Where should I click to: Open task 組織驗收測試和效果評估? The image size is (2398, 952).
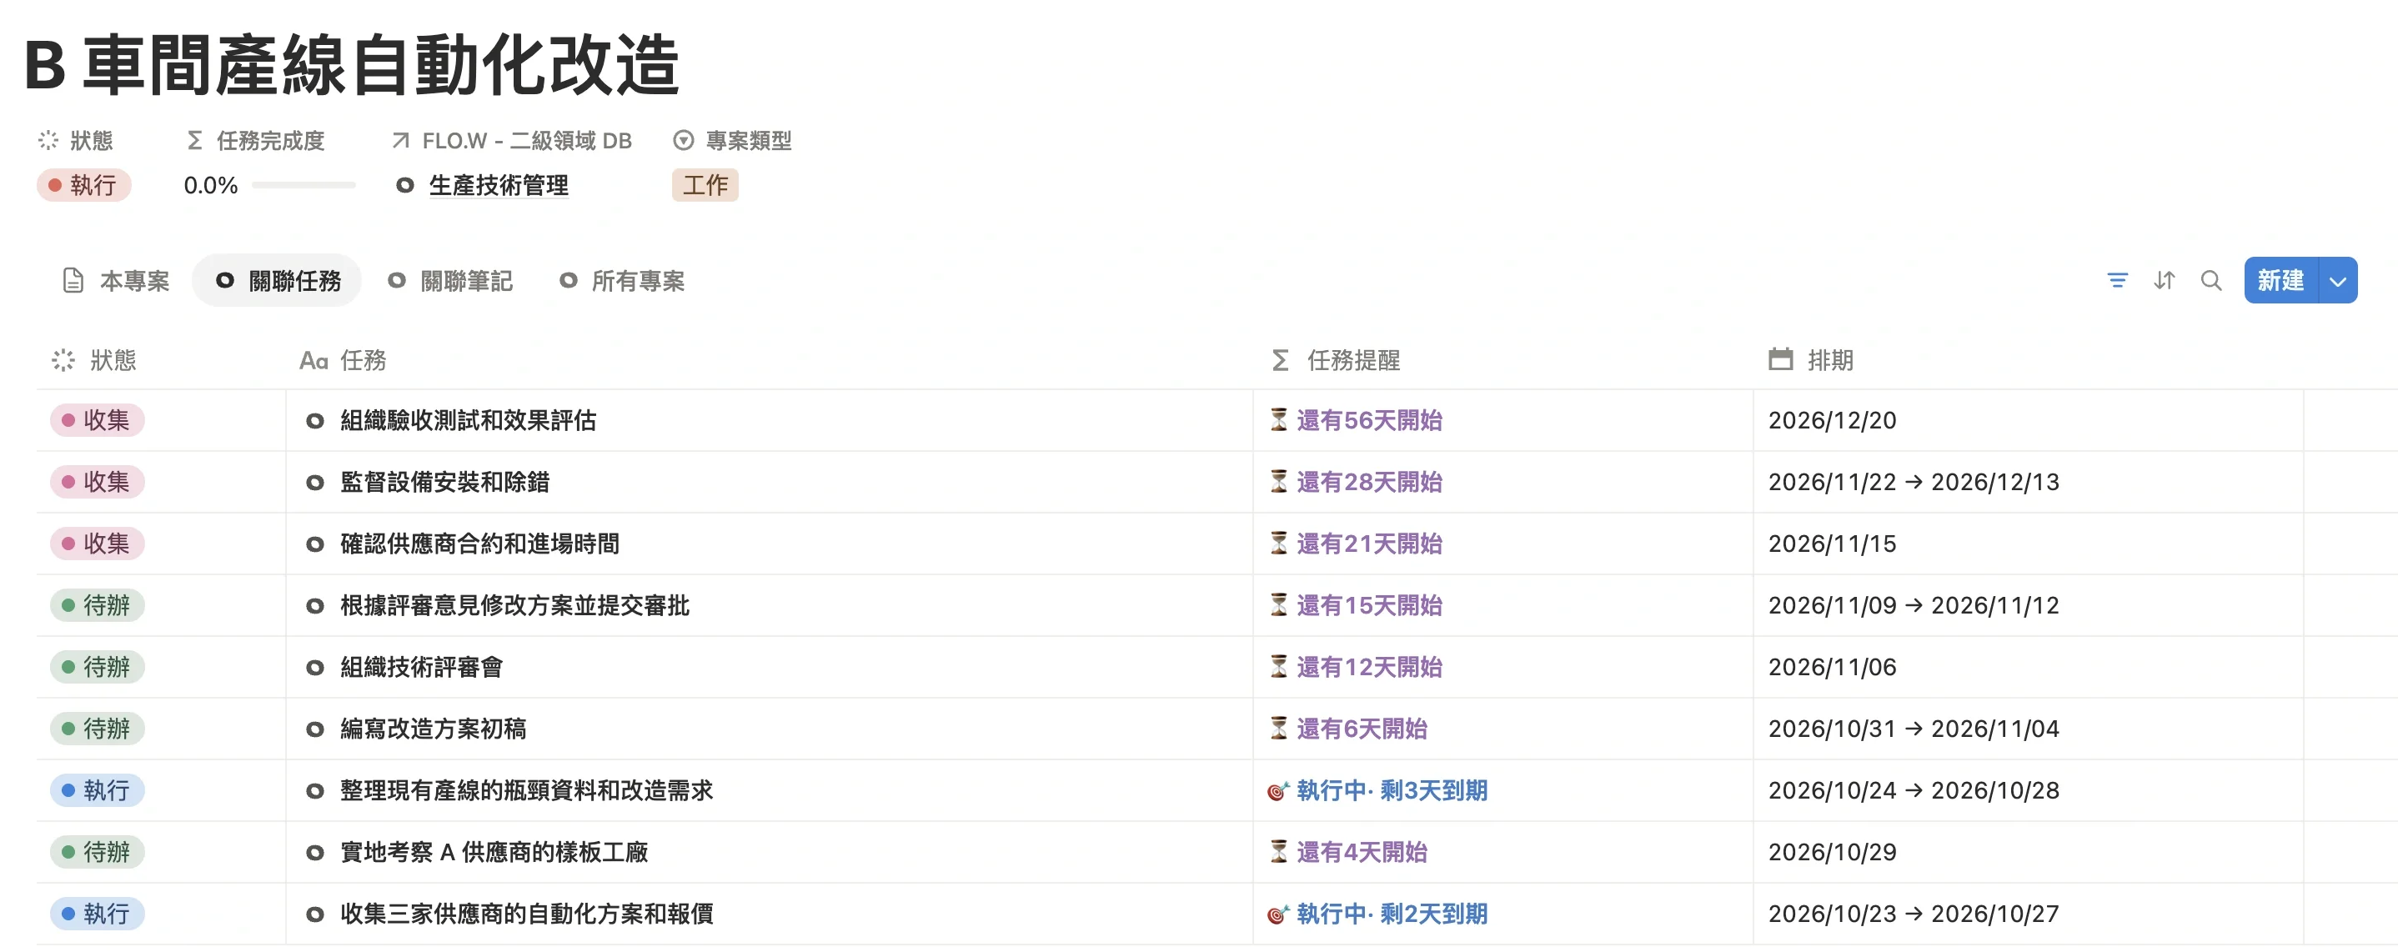(x=469, y=421)
